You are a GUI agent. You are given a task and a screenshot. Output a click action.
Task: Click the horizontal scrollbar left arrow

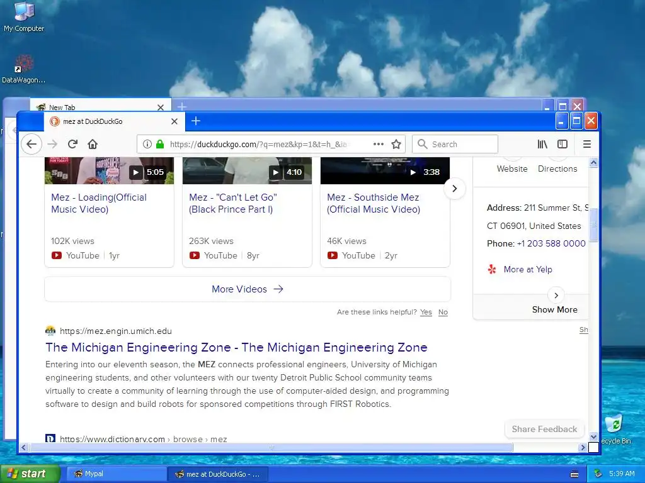click(23, 447)
